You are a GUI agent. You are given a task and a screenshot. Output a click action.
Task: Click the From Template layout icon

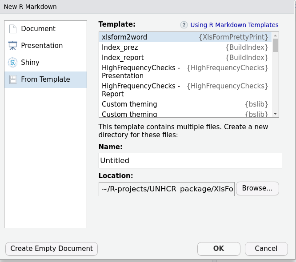pyautogui.click(x=13, y=79)
